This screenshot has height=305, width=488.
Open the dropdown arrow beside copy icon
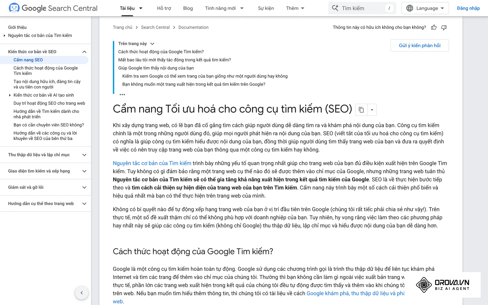372,110
